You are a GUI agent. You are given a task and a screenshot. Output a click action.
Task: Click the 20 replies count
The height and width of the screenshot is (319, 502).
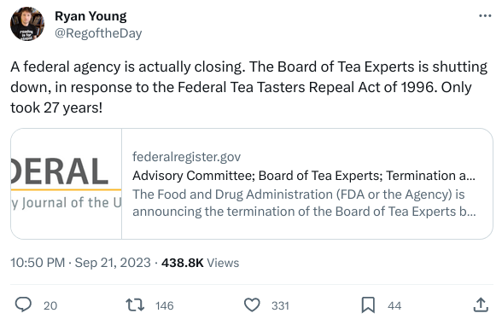tap(50, 305)
